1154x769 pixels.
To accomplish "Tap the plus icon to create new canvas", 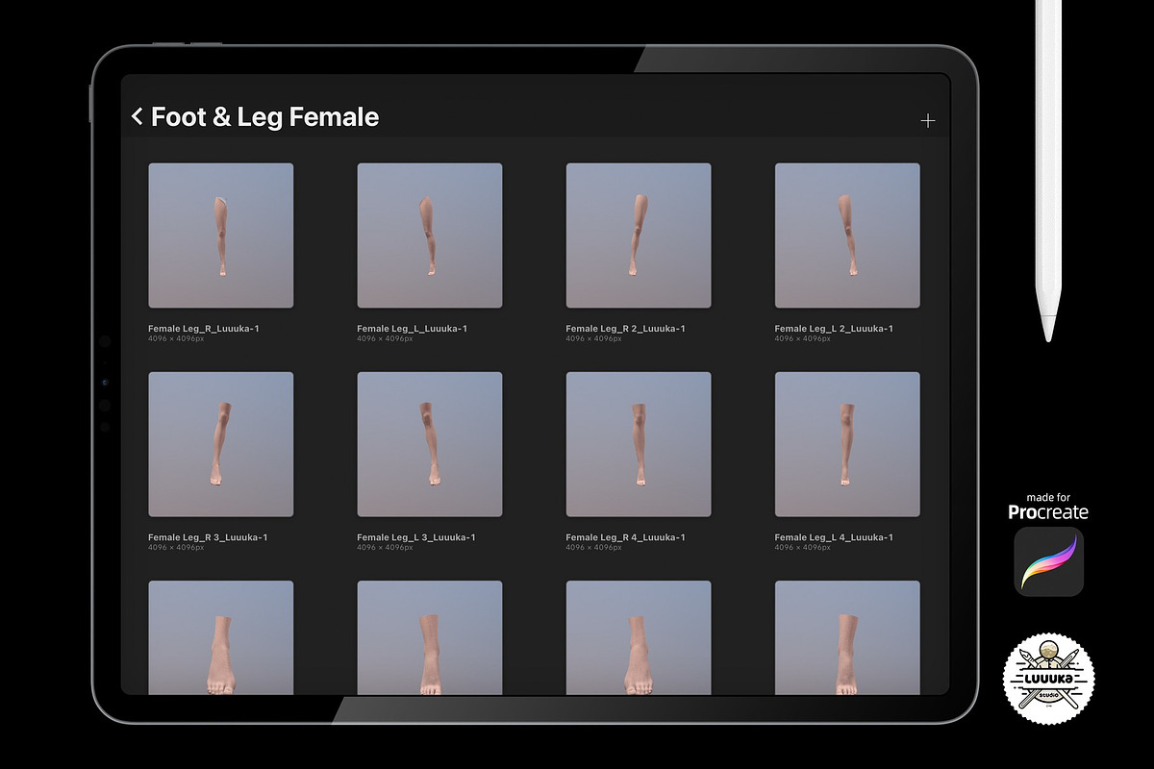I will [928, 120].
